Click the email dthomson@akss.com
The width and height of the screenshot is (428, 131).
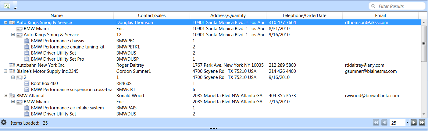pos(366,23)
